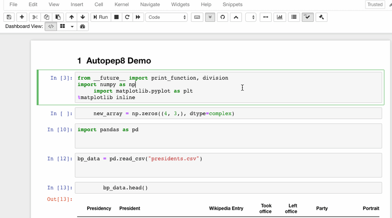Click into the presidents.csv code cell
392x218 pixels.
tap(228, 165)
